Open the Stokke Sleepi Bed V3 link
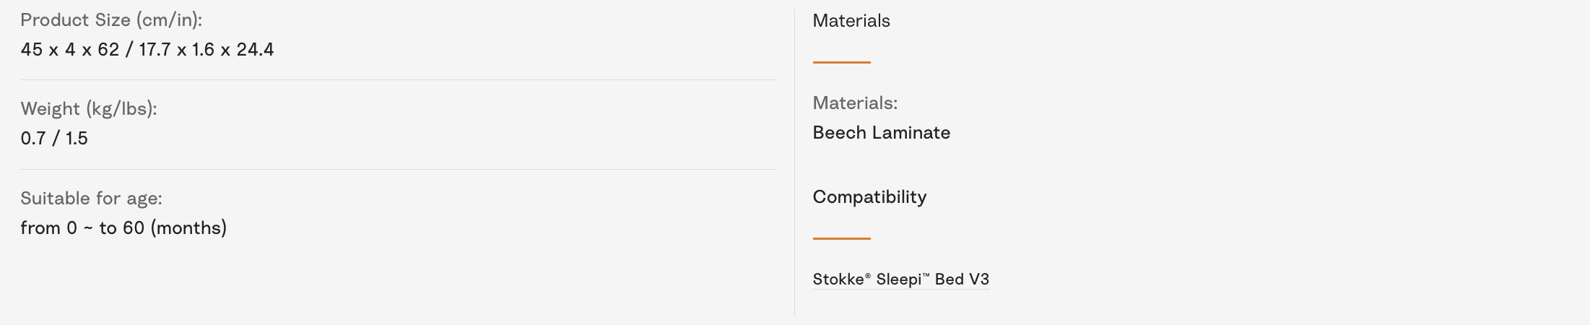1590x325 pixels. [x=900, y=279]
